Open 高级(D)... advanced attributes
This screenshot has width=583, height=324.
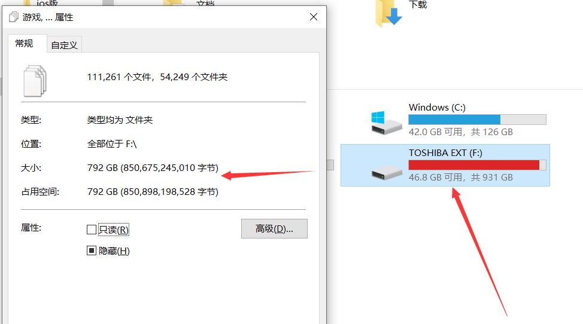click(274, 228)
